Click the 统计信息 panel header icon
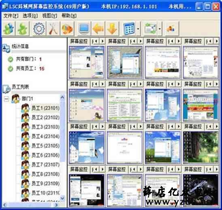The image size is (222, 210). pos(6,48)
